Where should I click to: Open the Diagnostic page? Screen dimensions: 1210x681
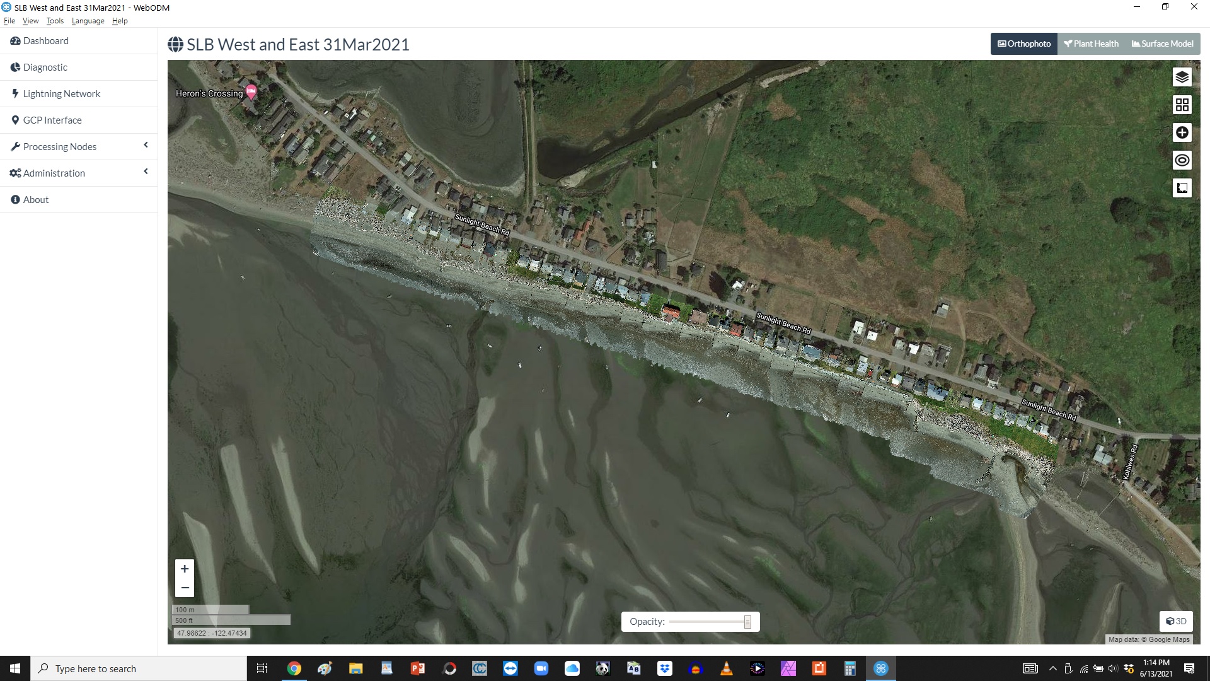point(45,67)
